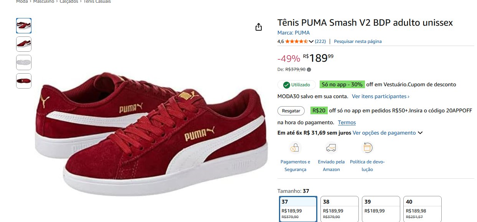Select size 37 option
The height and width of the screenshot is (222, 477).
click(x=298, y=209)
